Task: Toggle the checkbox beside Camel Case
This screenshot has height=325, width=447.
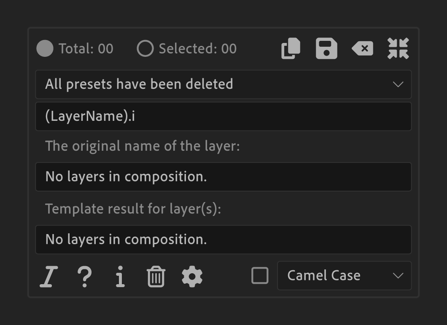Action: pos(260,276)
